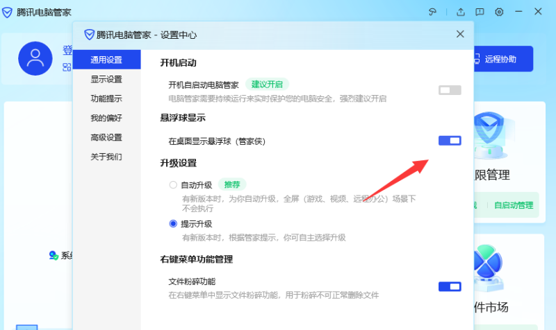Open the 高级设置 tab

coord(107,137)
